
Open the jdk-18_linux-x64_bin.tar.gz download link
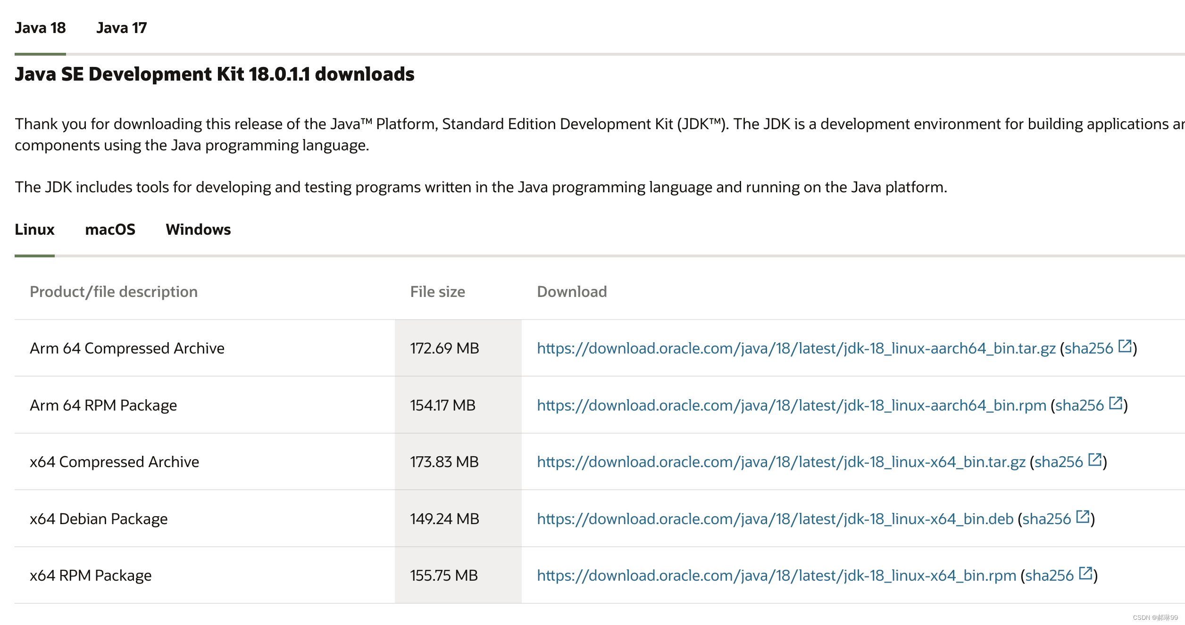781,462
